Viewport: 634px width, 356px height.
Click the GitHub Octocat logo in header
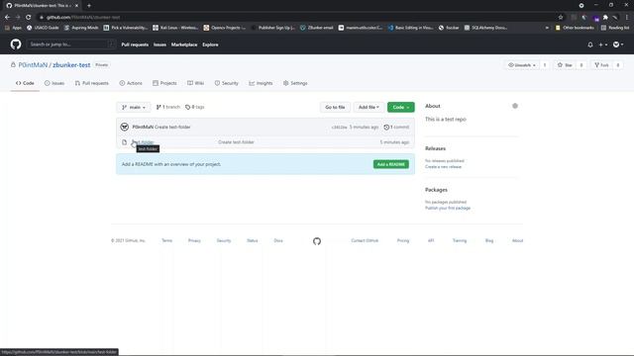pyautogui.click(x=16, y=44)
